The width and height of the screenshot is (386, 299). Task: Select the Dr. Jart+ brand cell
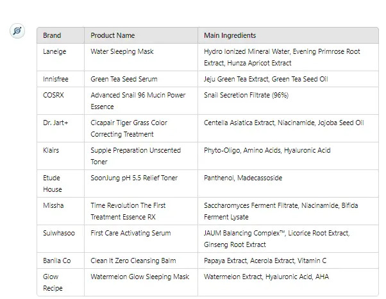coord(55,123)
